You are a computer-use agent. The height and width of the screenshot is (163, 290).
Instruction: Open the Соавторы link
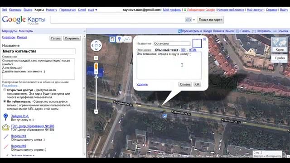click(9, 37)
